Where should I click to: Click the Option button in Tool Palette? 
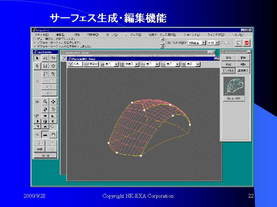(x=45, y=156)
